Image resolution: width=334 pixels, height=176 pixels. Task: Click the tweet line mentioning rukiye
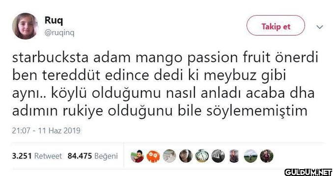pyautogui.click(x=160, y=111)
